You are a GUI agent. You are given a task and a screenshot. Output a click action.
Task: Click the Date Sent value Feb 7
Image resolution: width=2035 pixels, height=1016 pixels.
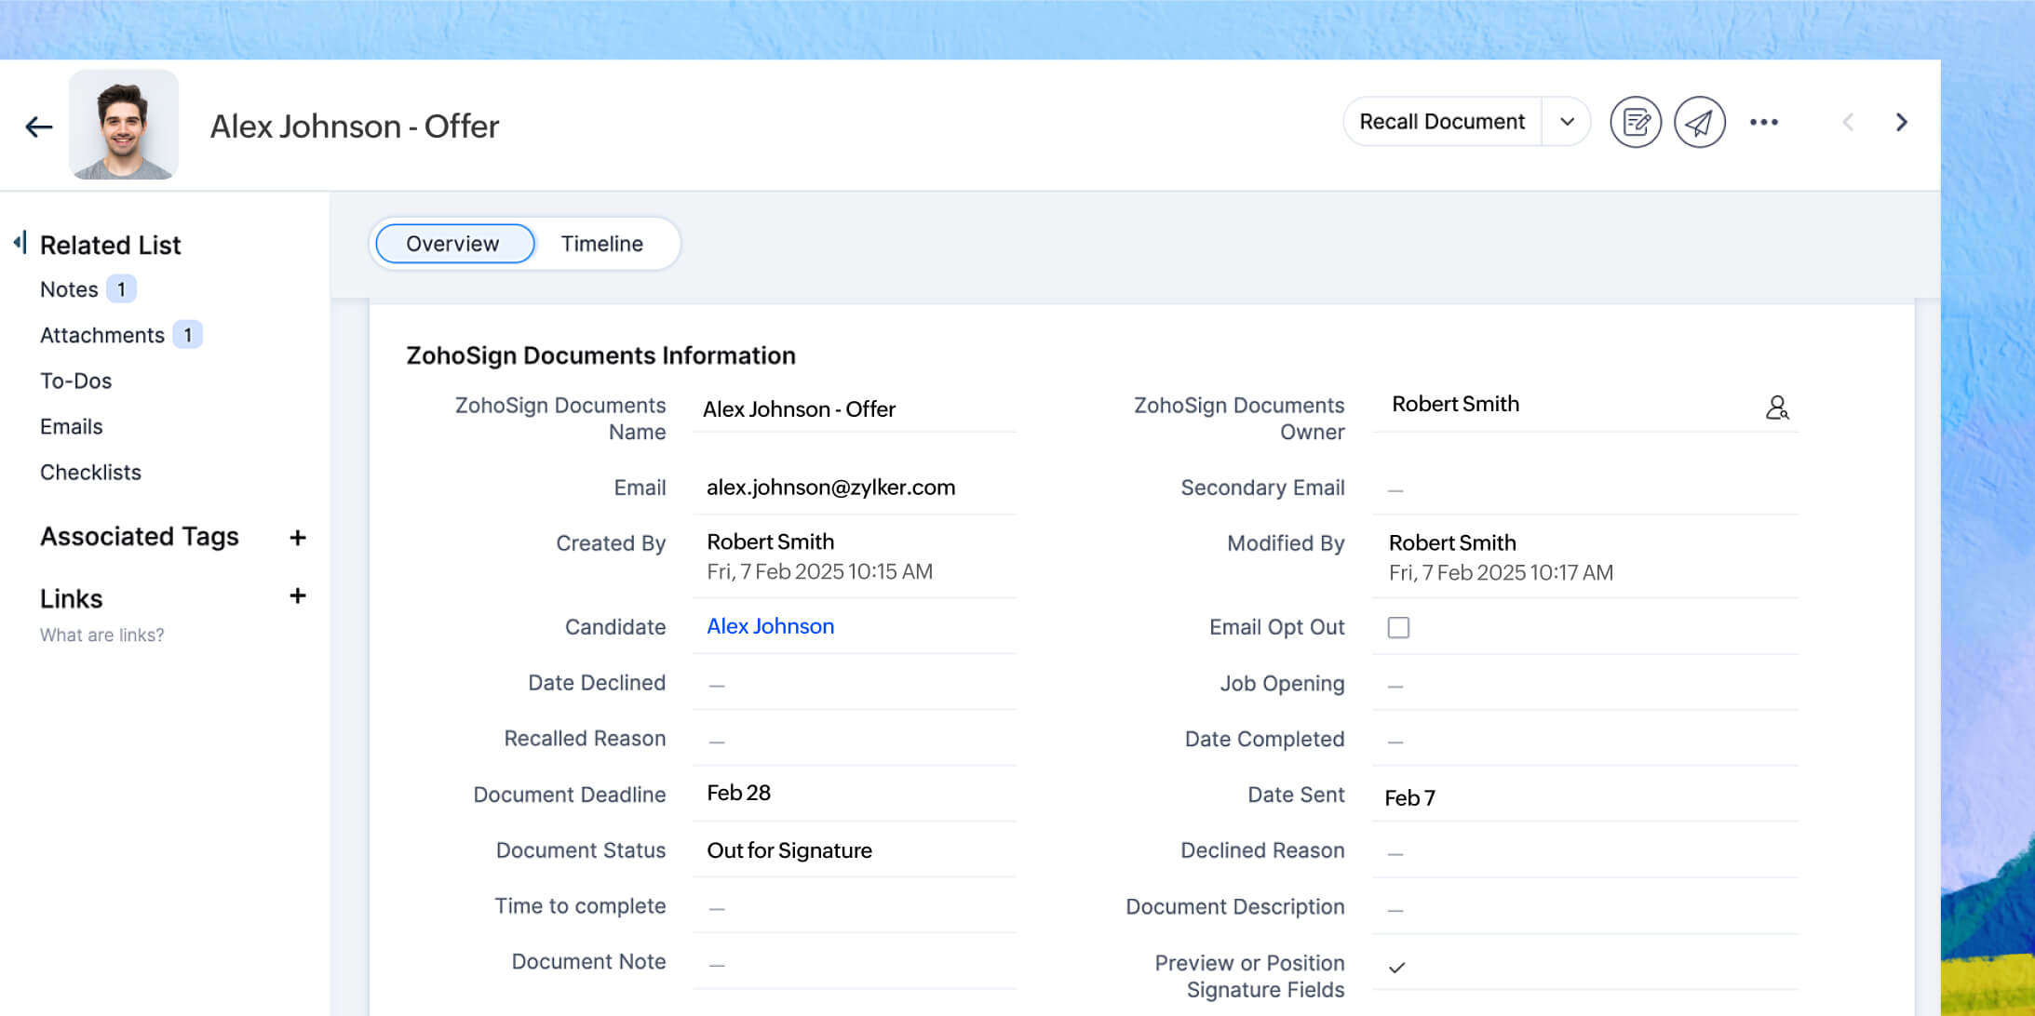(x=1409, y=798)
